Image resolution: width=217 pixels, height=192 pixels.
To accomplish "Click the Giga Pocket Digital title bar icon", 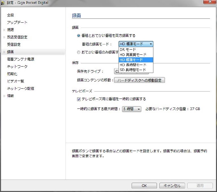I will coord(3,3).
